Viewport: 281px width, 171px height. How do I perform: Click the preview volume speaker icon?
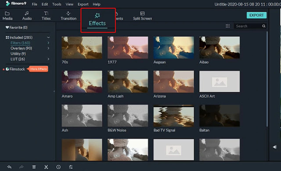coord(275,147)
